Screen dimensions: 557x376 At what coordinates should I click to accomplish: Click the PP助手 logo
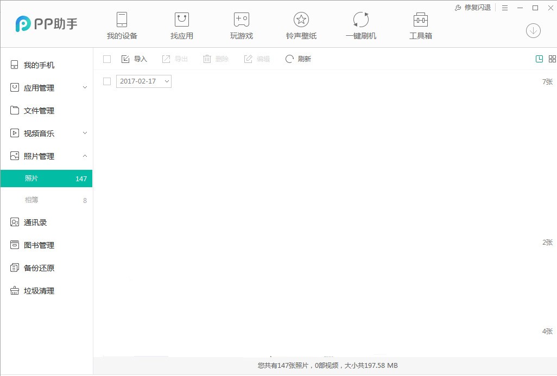click(x=46, y=24)
